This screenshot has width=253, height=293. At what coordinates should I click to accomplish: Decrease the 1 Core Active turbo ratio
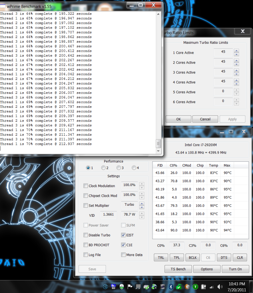click(x=236, y=54)
